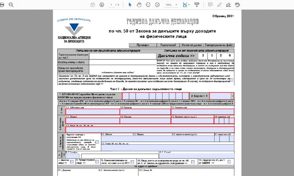
Task: Click the page number field
Action: tap(111, 5)
